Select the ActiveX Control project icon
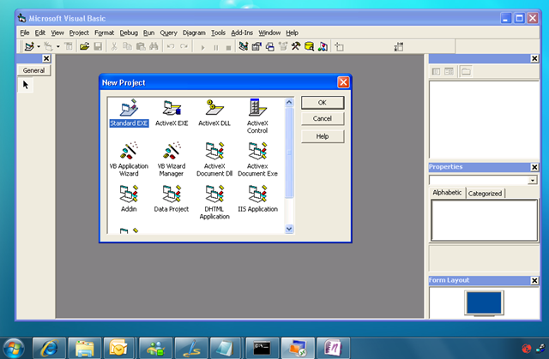 pos(257,117)
